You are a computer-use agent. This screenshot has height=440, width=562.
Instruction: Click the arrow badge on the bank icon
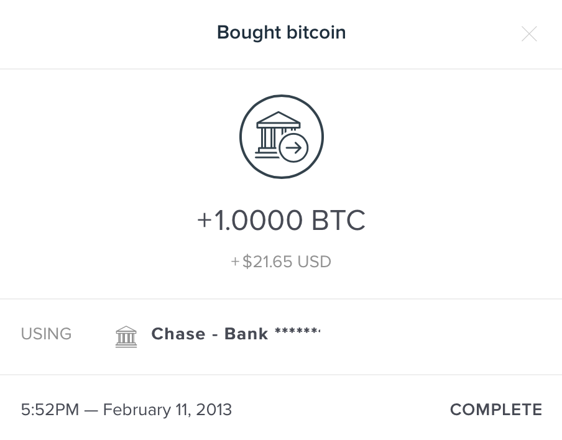click(x=293, y=148)
